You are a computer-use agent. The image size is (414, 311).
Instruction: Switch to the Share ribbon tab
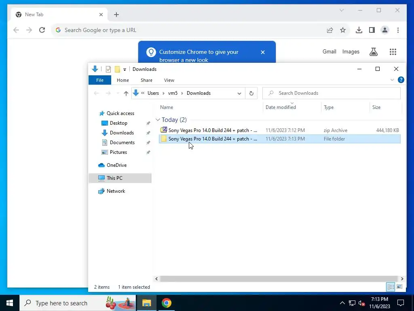(146, 80)
